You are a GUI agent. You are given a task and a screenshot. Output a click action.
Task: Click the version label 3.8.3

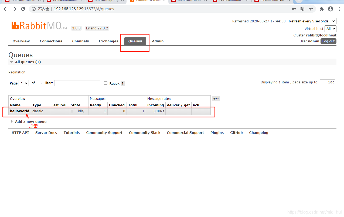[76, 28]
